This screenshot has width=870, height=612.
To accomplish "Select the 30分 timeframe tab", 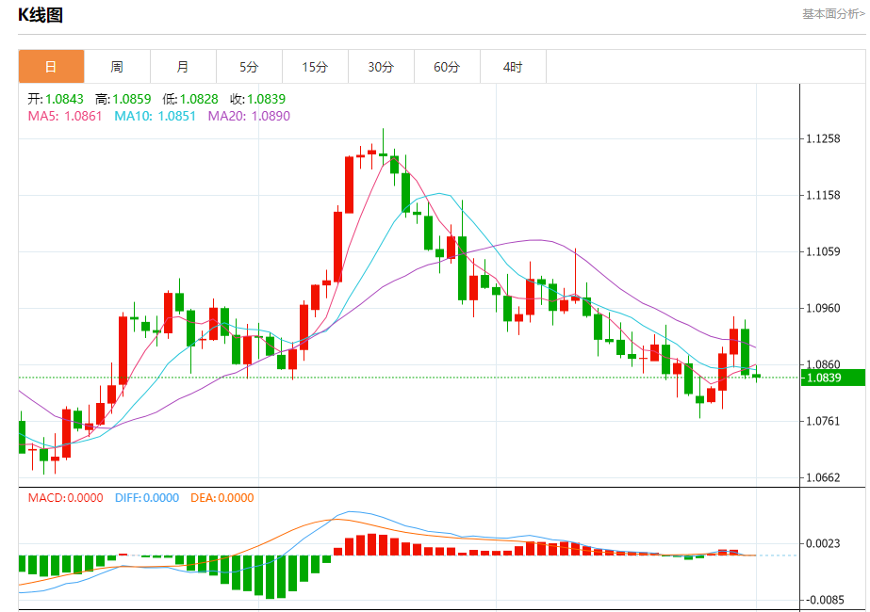I will tap(381, 67).
